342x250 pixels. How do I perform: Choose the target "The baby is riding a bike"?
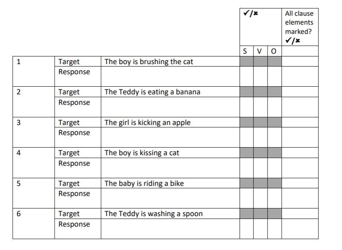144,183
